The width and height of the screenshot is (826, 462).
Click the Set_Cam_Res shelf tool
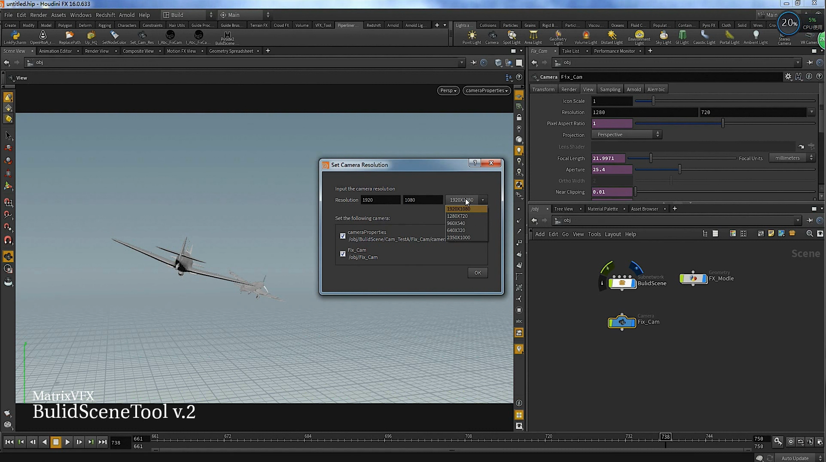coord(142,37)
